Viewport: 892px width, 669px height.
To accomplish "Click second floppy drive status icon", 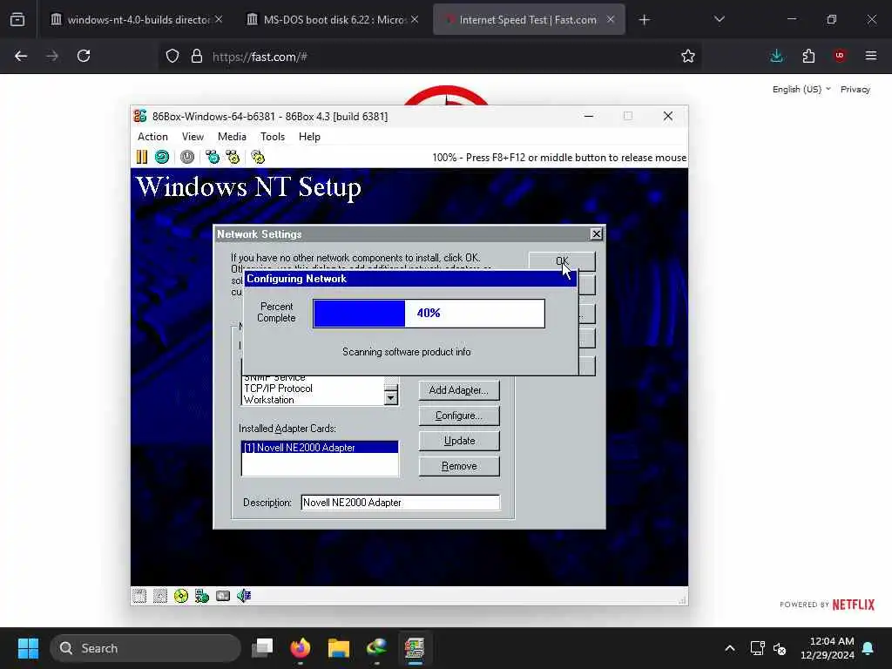I will [160, 596].
